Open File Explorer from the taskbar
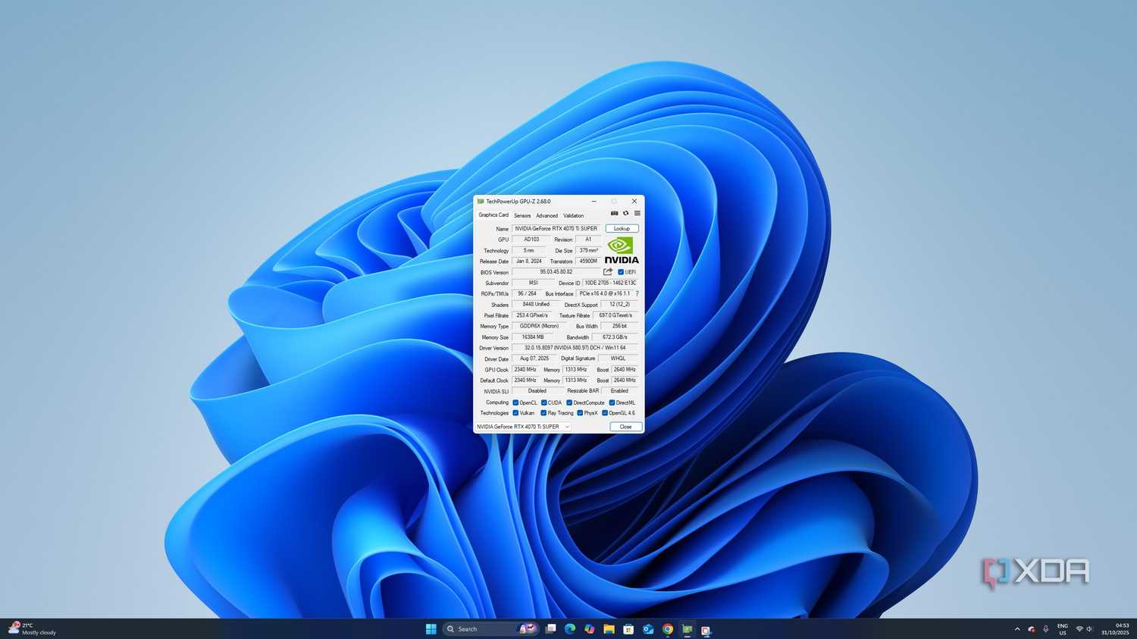Screen dimensions: 1137x639 (609, 628)
